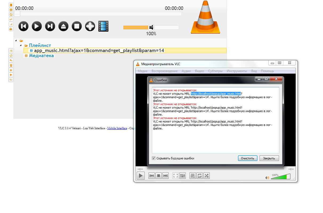Screen dimensions: 323x213
Task: Open the Аудио menu
Action: 186,71
